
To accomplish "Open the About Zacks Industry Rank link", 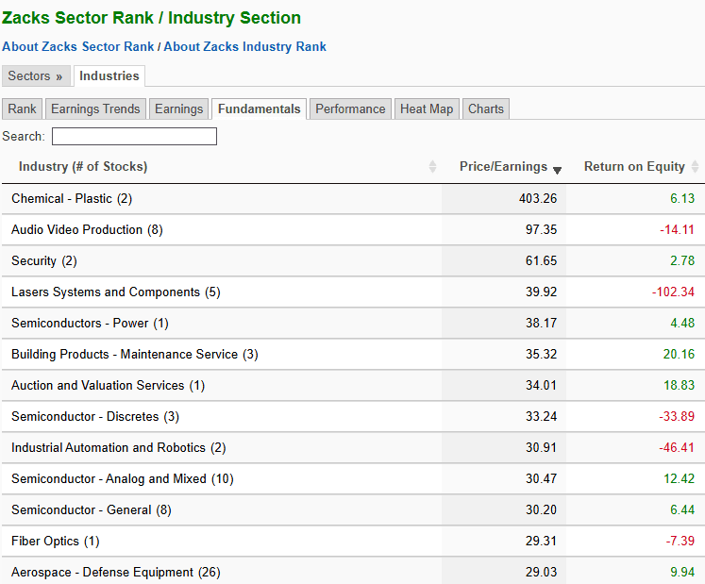I will [x=244, y=47].
